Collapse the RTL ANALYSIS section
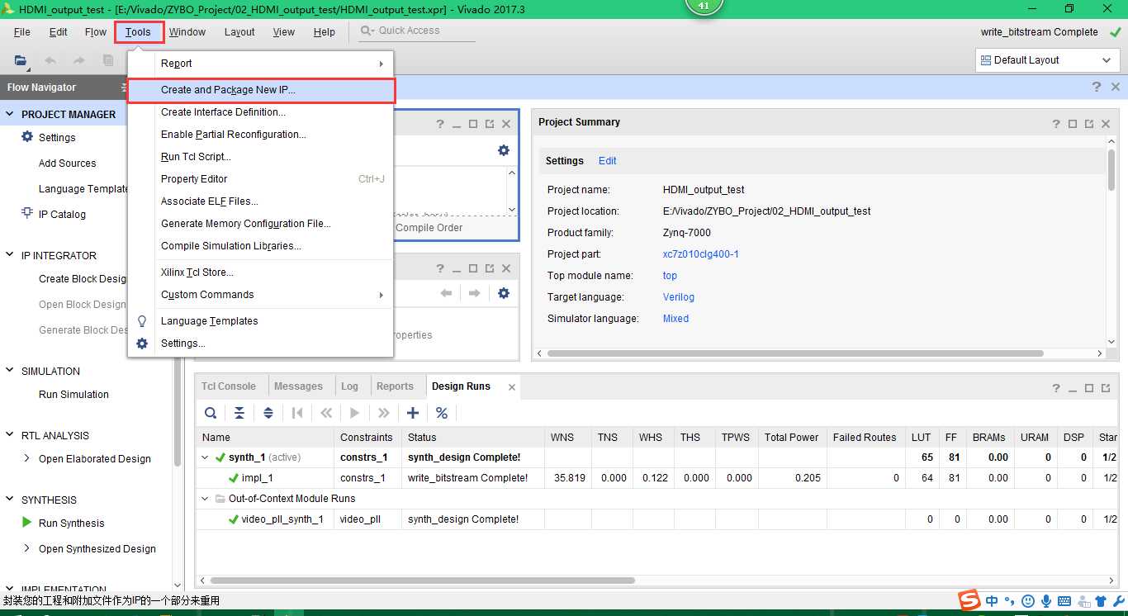 coord(10,435)
